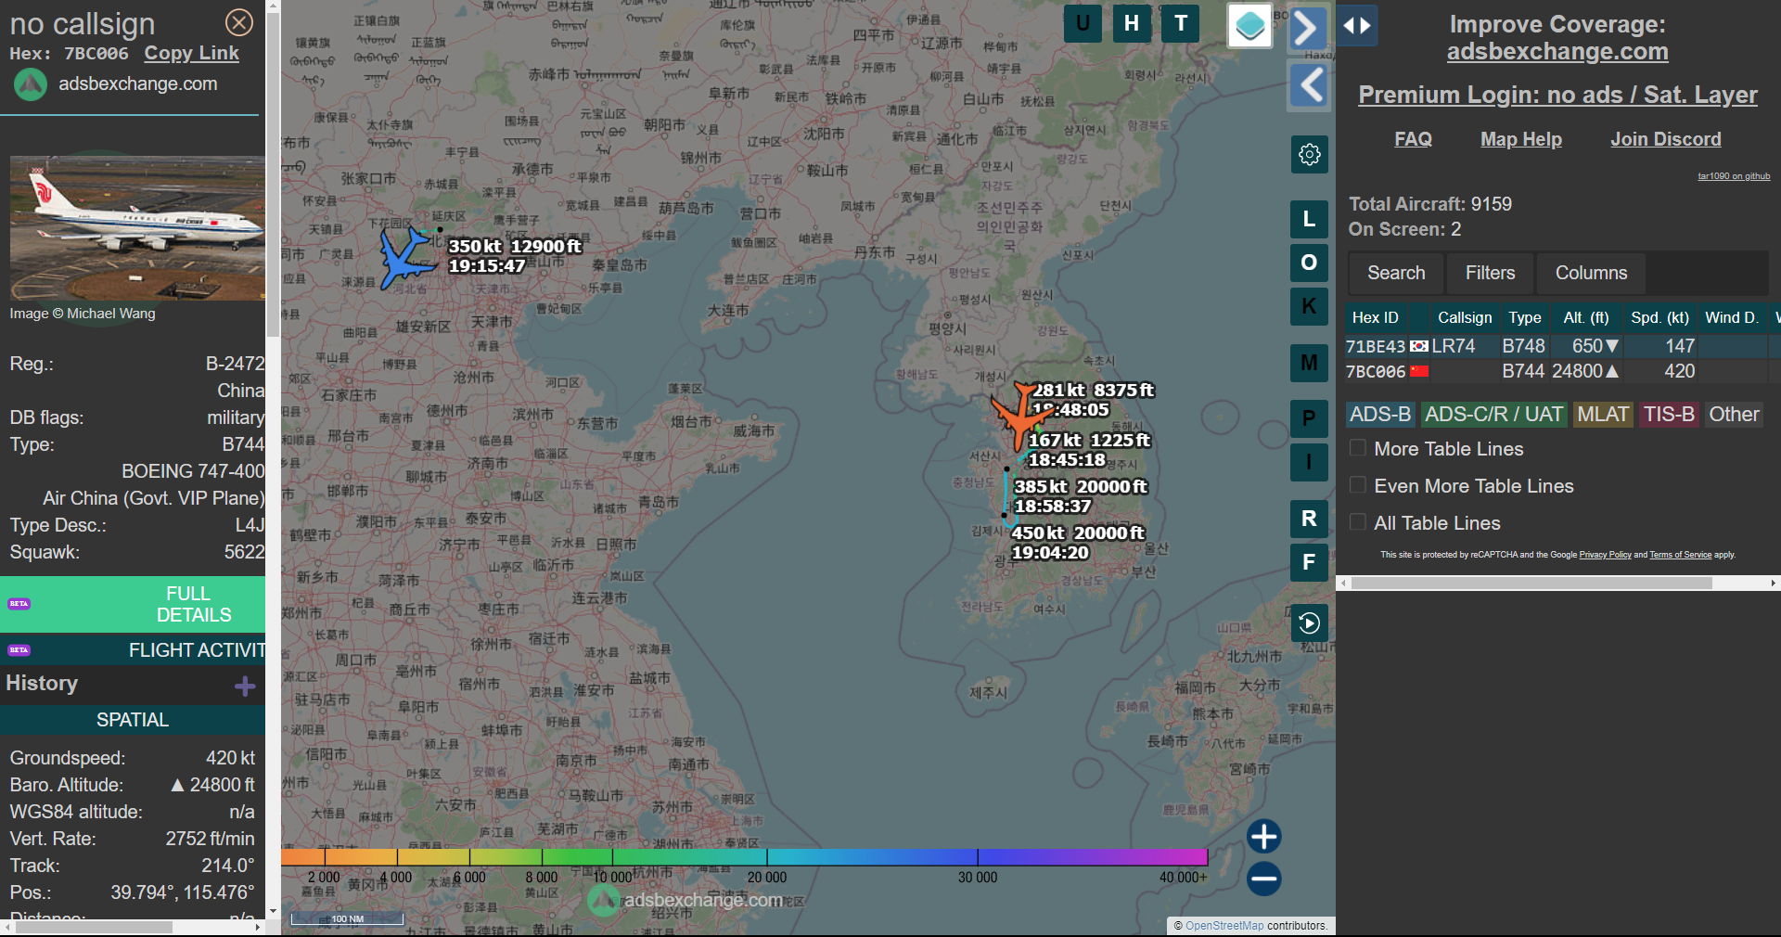This screenshot has width=1781, height=937.
Task: Select the blue aircraft icon near Beijing
Action: click(407, 259)
